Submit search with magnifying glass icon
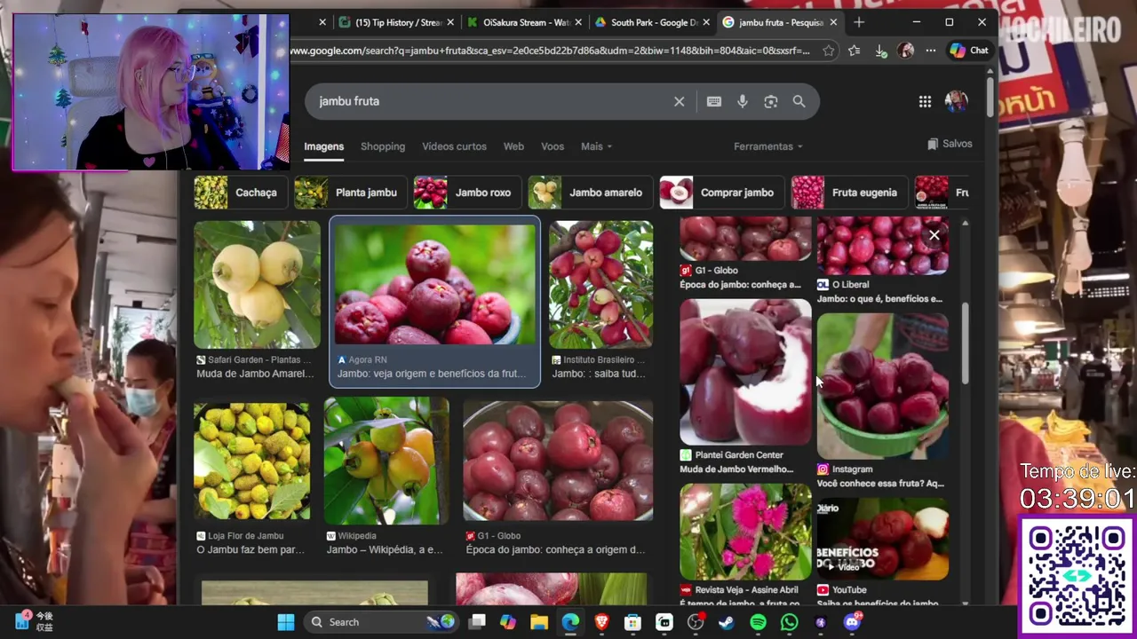The height and width of the screenshot is (639, 1137). click(x=799, y=101)
